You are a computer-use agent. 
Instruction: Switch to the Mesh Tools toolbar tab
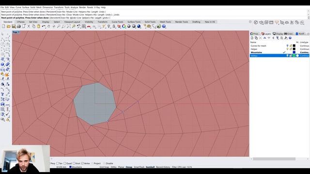coord(165,22)
